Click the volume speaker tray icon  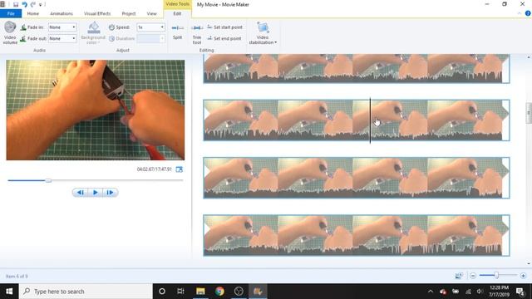(x=480, y=292)
